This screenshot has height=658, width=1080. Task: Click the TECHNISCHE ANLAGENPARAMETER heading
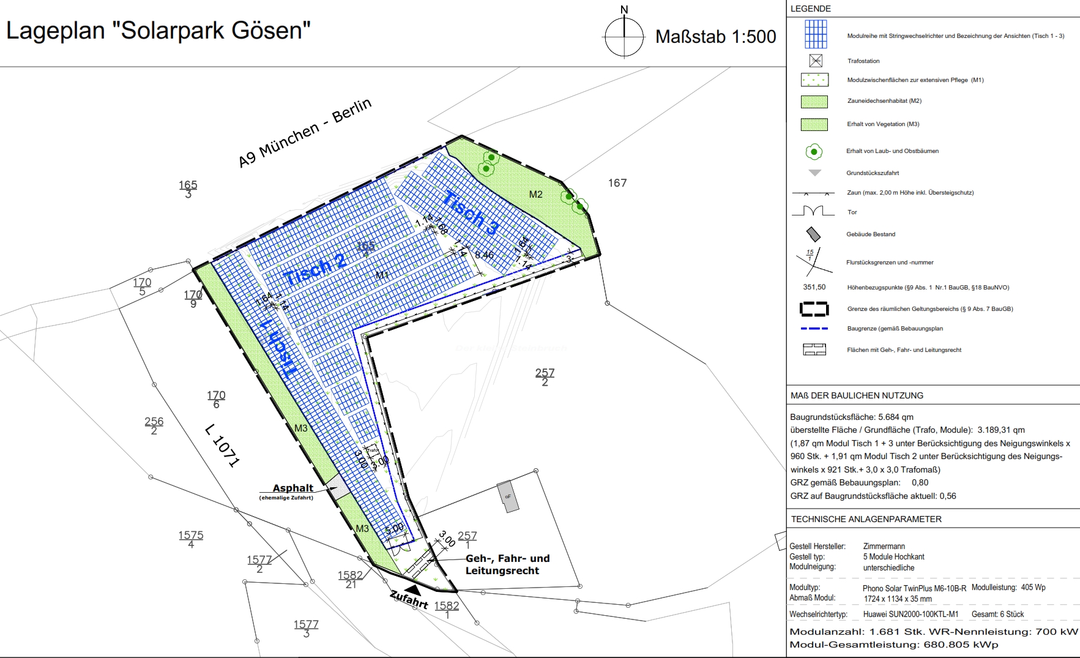(x=866, y=519)
